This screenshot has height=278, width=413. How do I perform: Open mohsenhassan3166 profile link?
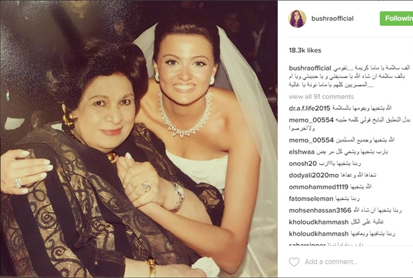[x=320, y=210]
